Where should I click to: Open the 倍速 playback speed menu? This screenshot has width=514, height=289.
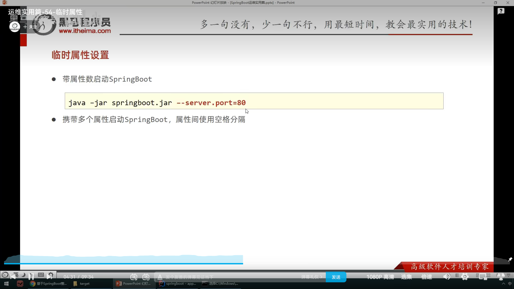point(426,277)
